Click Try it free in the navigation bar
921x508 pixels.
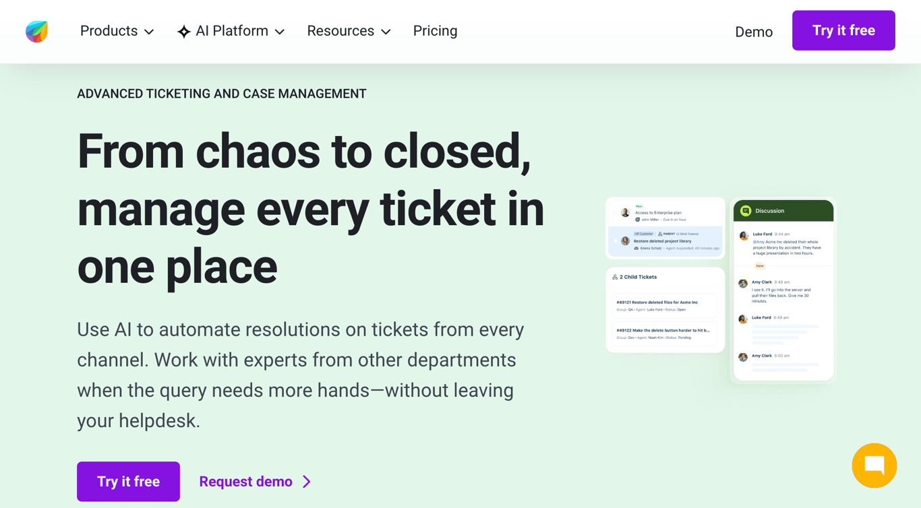click(x=843, y=30)
